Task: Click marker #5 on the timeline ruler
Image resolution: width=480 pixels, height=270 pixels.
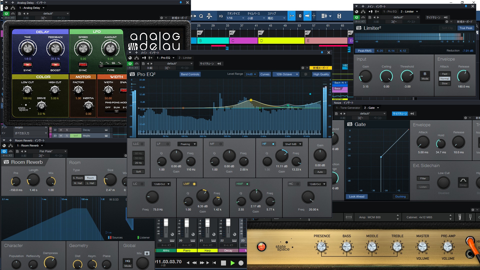Action: [232, 33]
